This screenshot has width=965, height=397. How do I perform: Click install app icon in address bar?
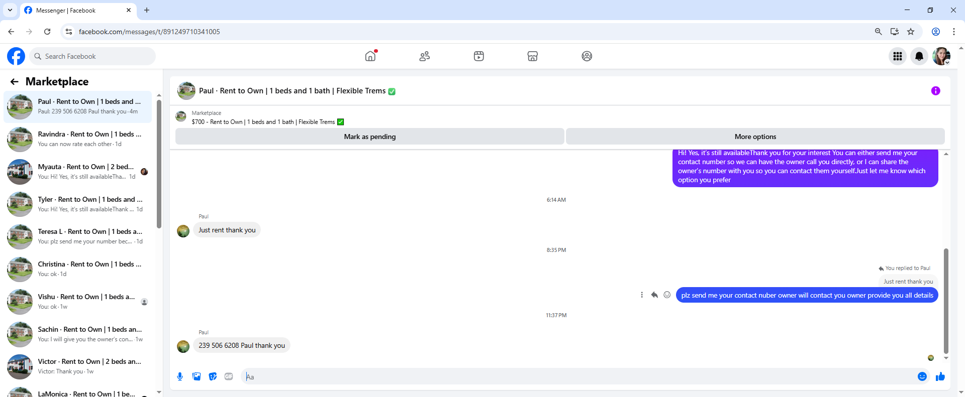[895, 32]
